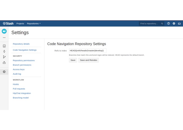Open the Commits icon in sidebar

[x=4, y=51]
